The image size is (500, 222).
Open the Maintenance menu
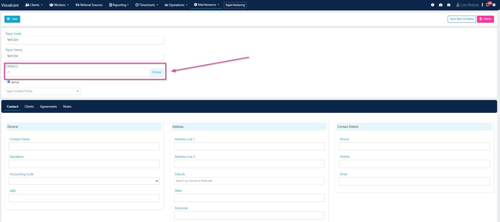tap(207, 5)
